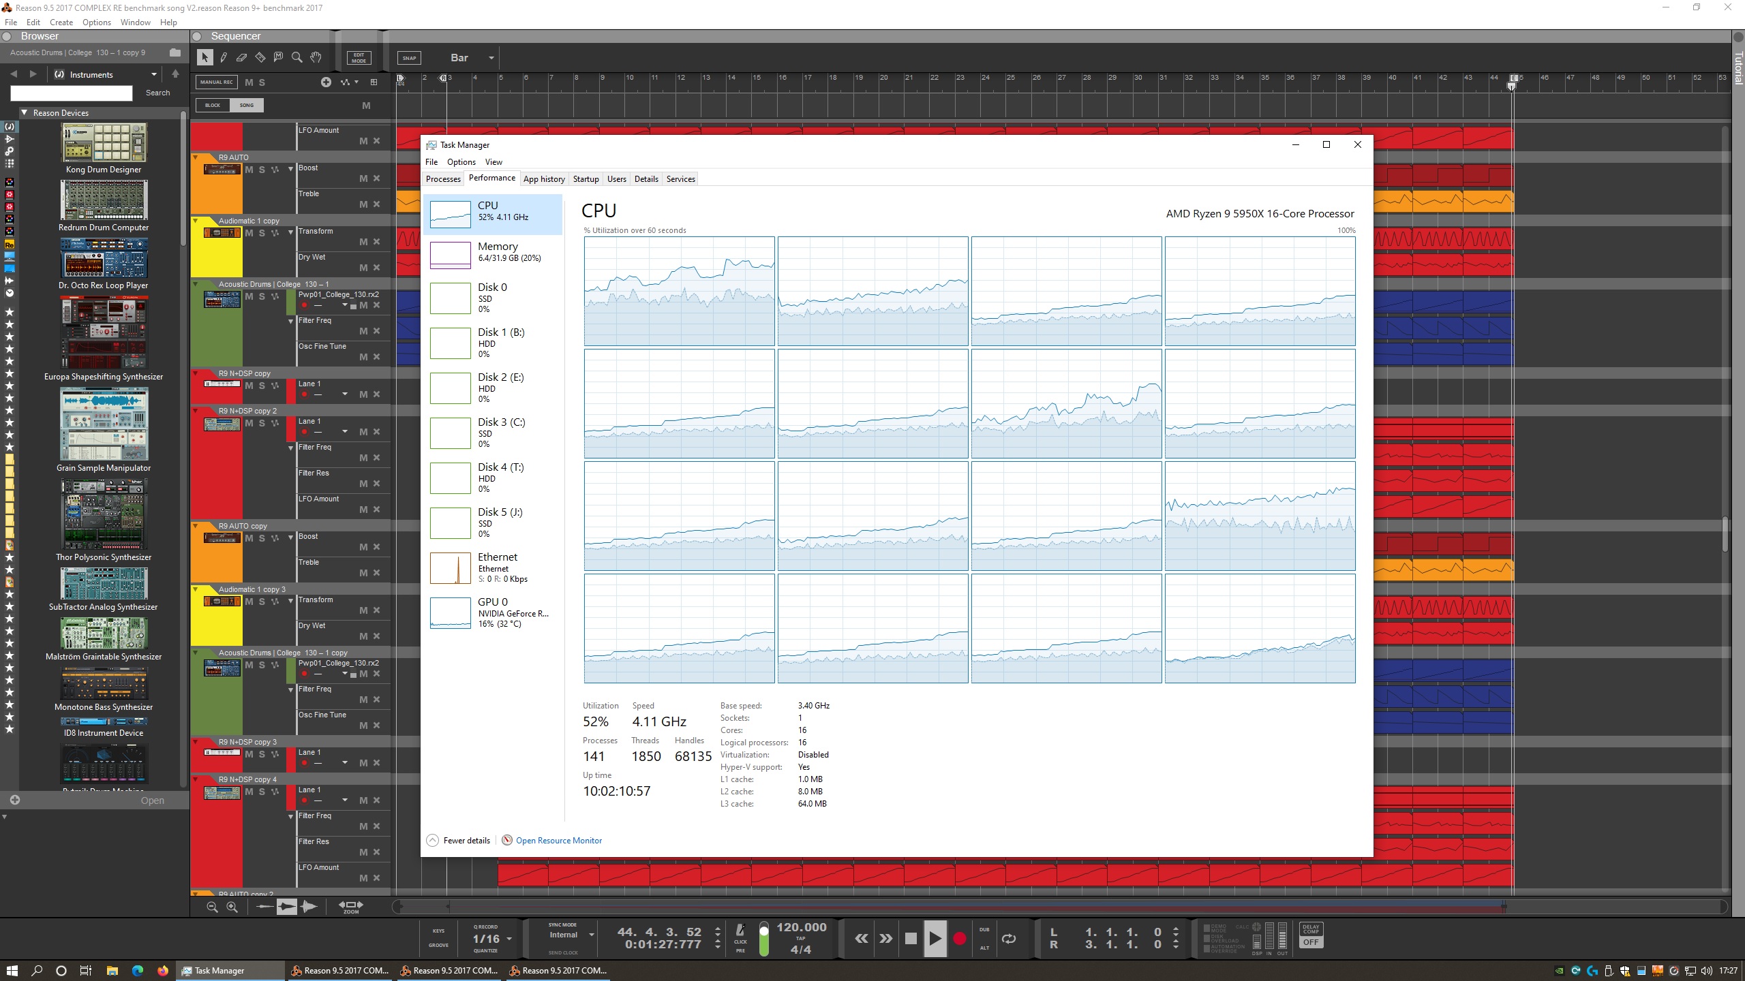Switch to SONG view
Screen dimensions: 1745x981
click(247, 105)
